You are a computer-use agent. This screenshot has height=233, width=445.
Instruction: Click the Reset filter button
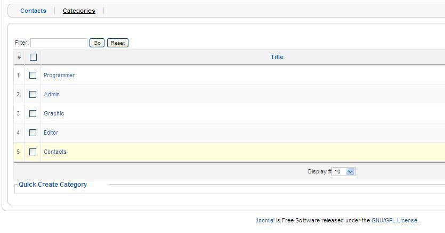[x=118, y=43]
